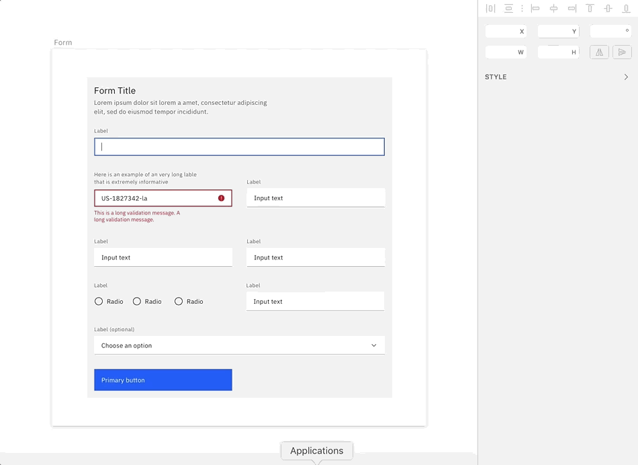Click the distribute vertically icon
Image resolution: width=638 pixels, height=465 pixels.
(508, 9)
